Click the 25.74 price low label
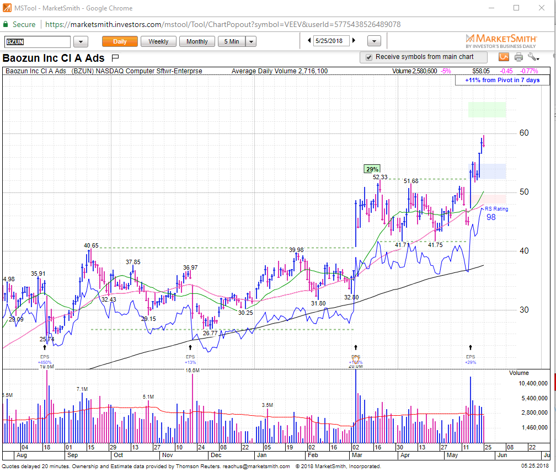 47,339
